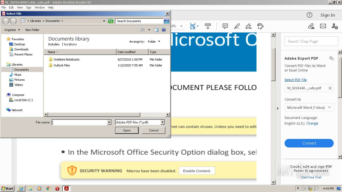Click Sign In
Image resolution: width=342 pixels, height=192 pixels.
(328, 15)
